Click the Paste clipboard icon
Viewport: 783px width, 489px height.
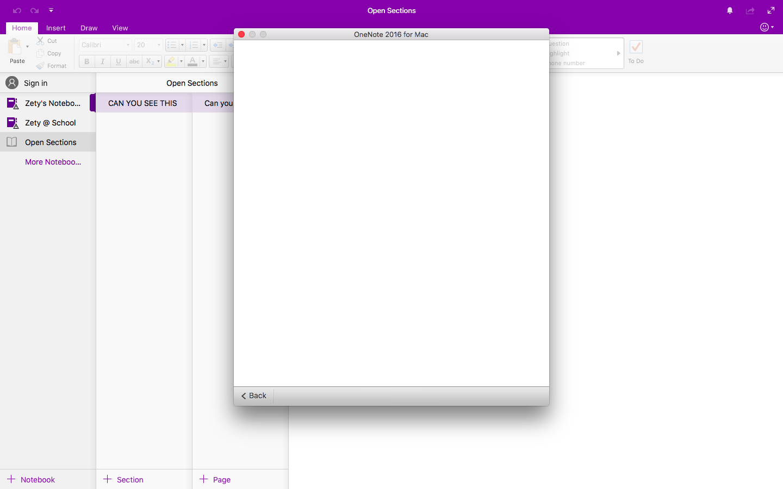tap(15, 46)
